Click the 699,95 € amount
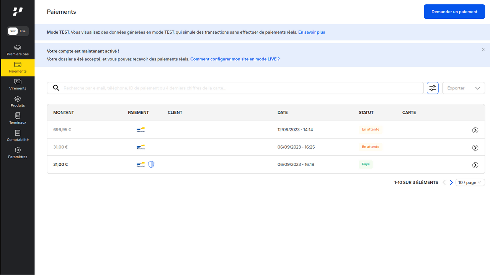This screenshot has height=275, width=490. tap(62, 129)
